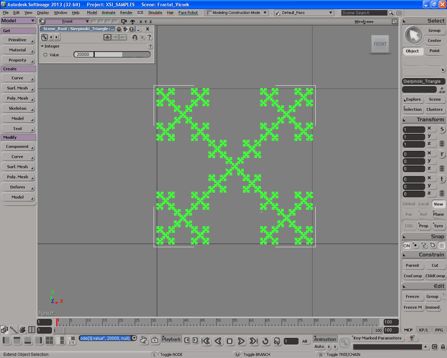Click the audio headphones icon

click(x=277, y=341)
